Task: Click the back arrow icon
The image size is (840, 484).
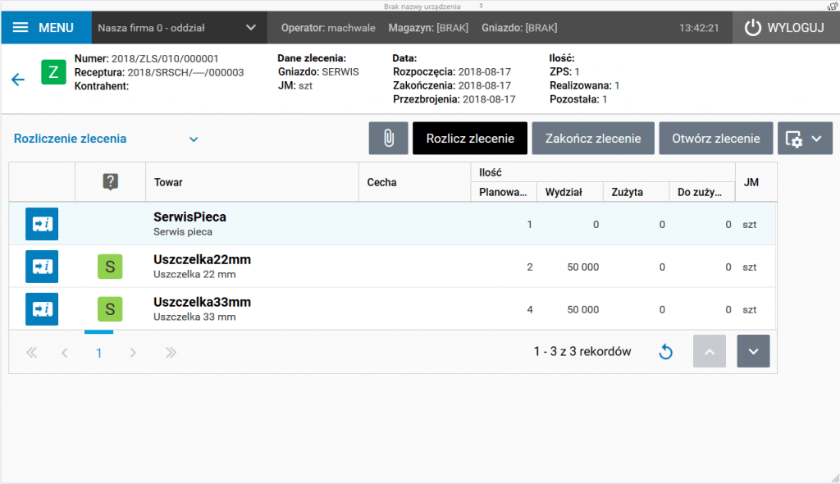Action: [18, 80]
